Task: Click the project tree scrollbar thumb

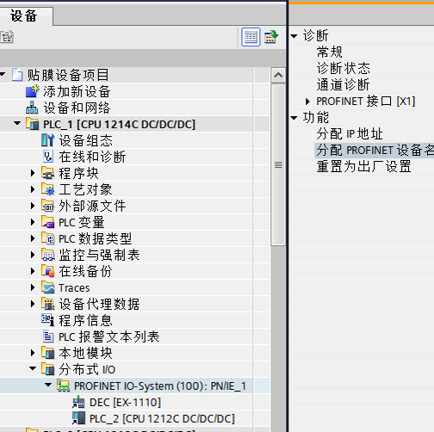Action: 278,164
